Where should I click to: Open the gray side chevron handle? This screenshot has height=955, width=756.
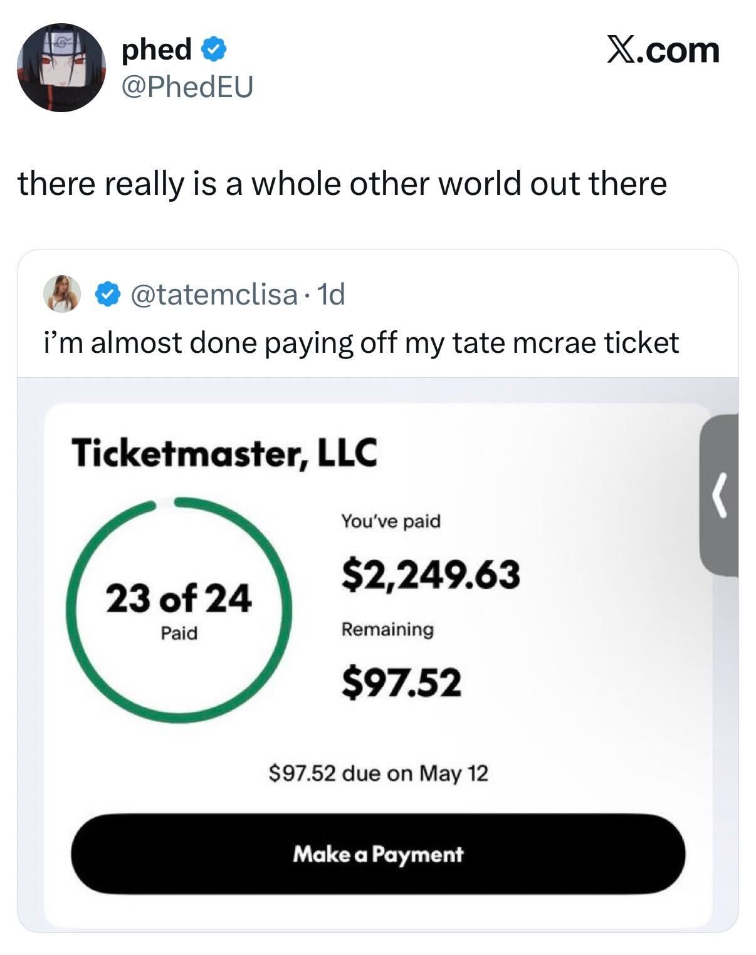point(720,495)
